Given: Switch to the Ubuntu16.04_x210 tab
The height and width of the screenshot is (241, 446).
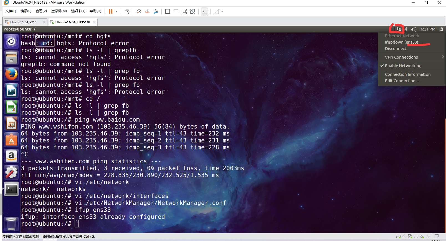Looking at the screenshot, I should pos(23,22).
